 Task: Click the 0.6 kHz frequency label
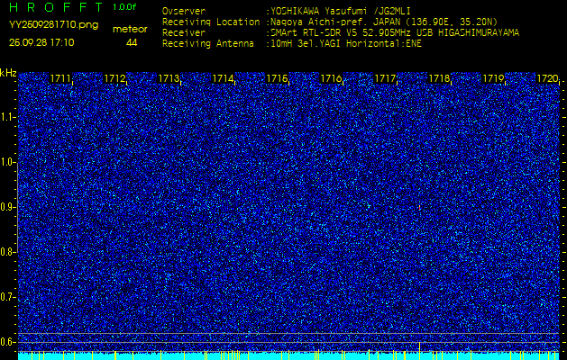(8, 342)
